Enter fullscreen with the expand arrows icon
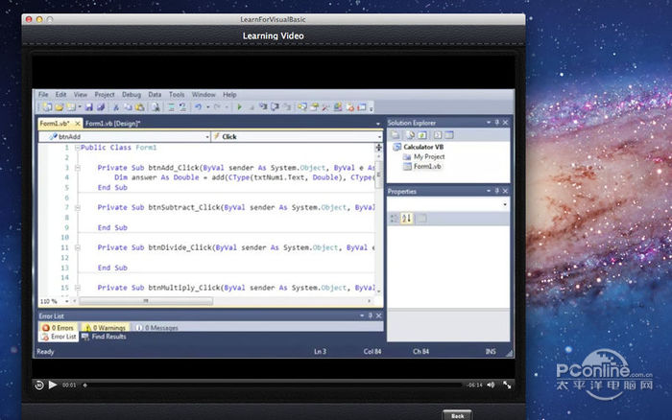Screen dimensions: 672x420 506,385
